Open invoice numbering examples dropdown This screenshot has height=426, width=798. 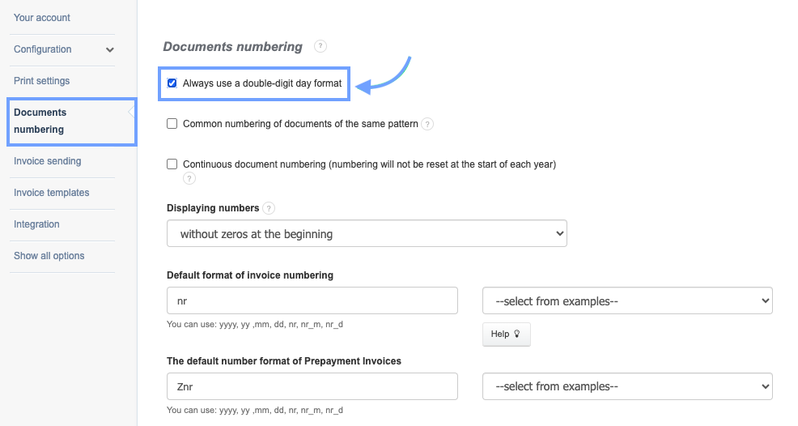click(x=627, y=301)
